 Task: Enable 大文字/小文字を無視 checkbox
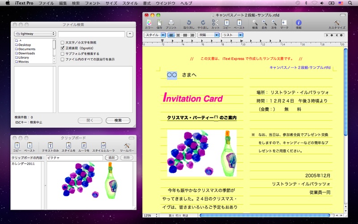coord(62,43)
